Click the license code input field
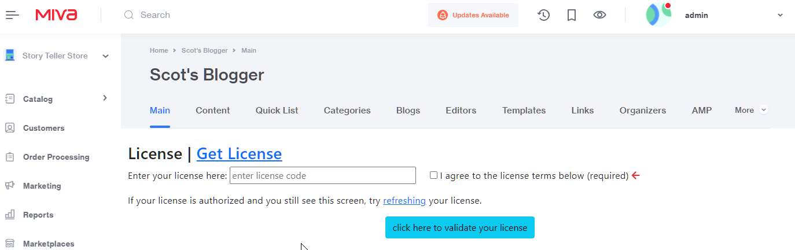This screenshot has width=795, height=250. point(322,175)
